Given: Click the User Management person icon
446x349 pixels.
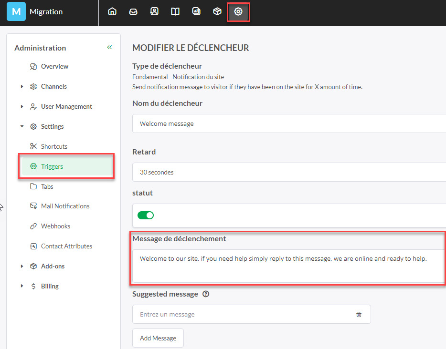Looking at the screenshot, I should point(33,106).
